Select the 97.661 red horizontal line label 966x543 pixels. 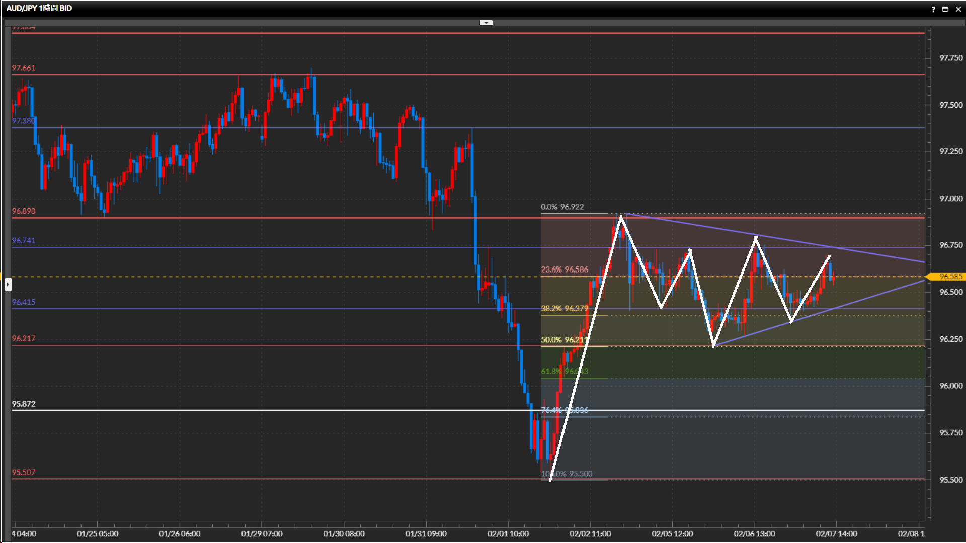24,68
